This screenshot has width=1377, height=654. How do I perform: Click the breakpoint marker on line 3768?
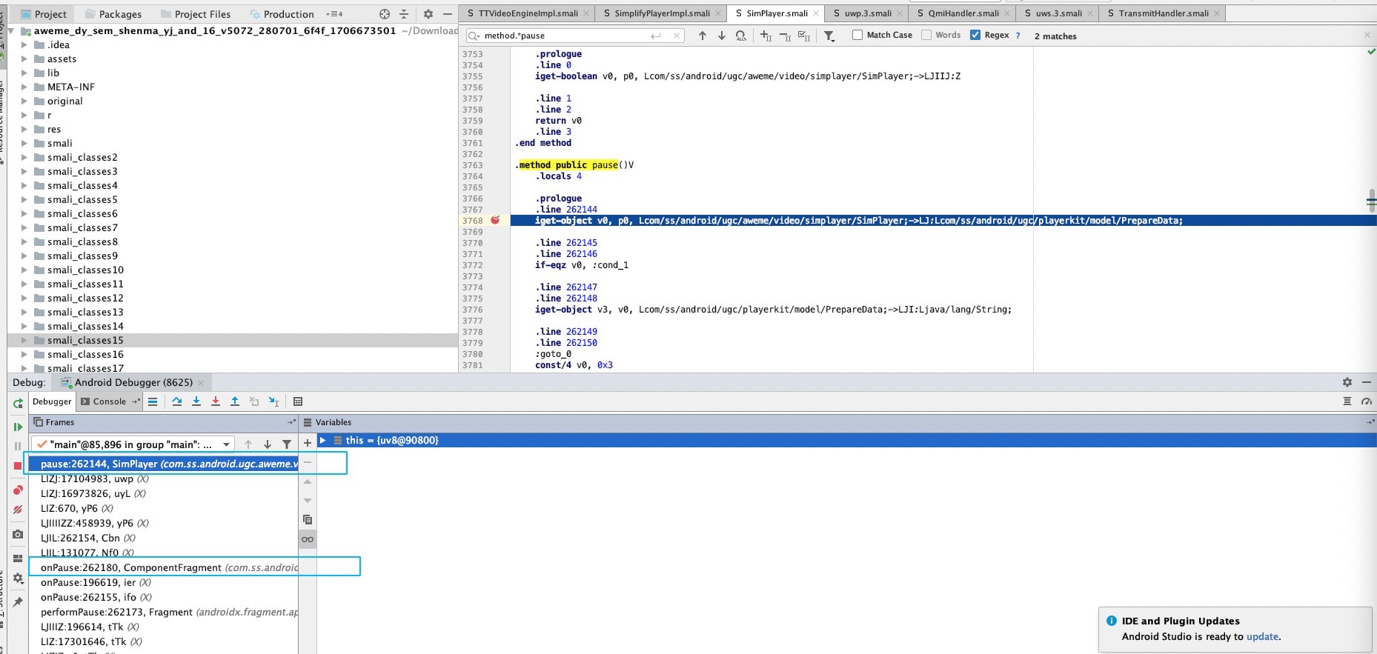click(495, 220)
